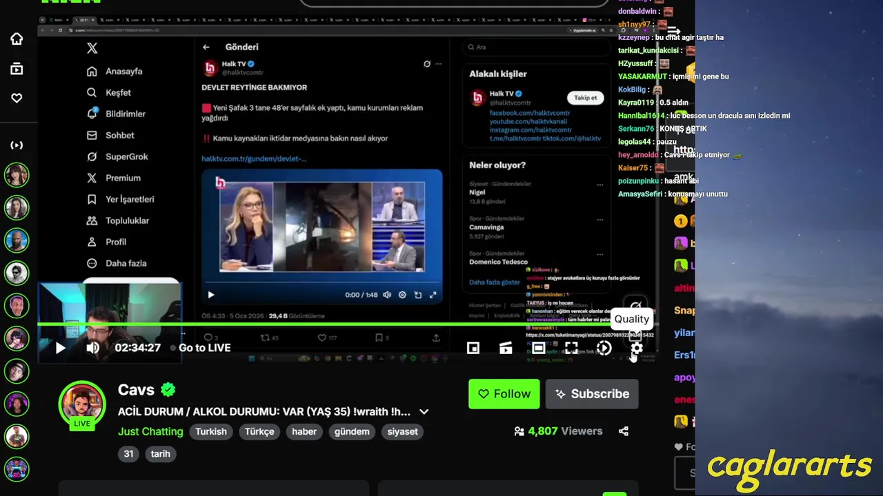This screenshot has width=883, height=496.
Task: Open Following heart icon in Kick sidebar
Action: click(17, 98)
